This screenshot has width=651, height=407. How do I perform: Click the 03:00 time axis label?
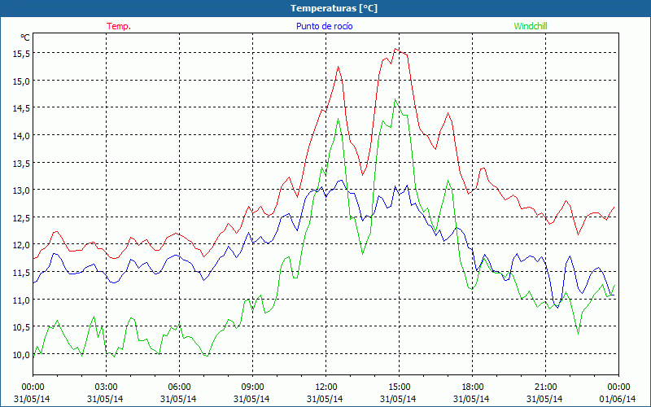point(106,387)
